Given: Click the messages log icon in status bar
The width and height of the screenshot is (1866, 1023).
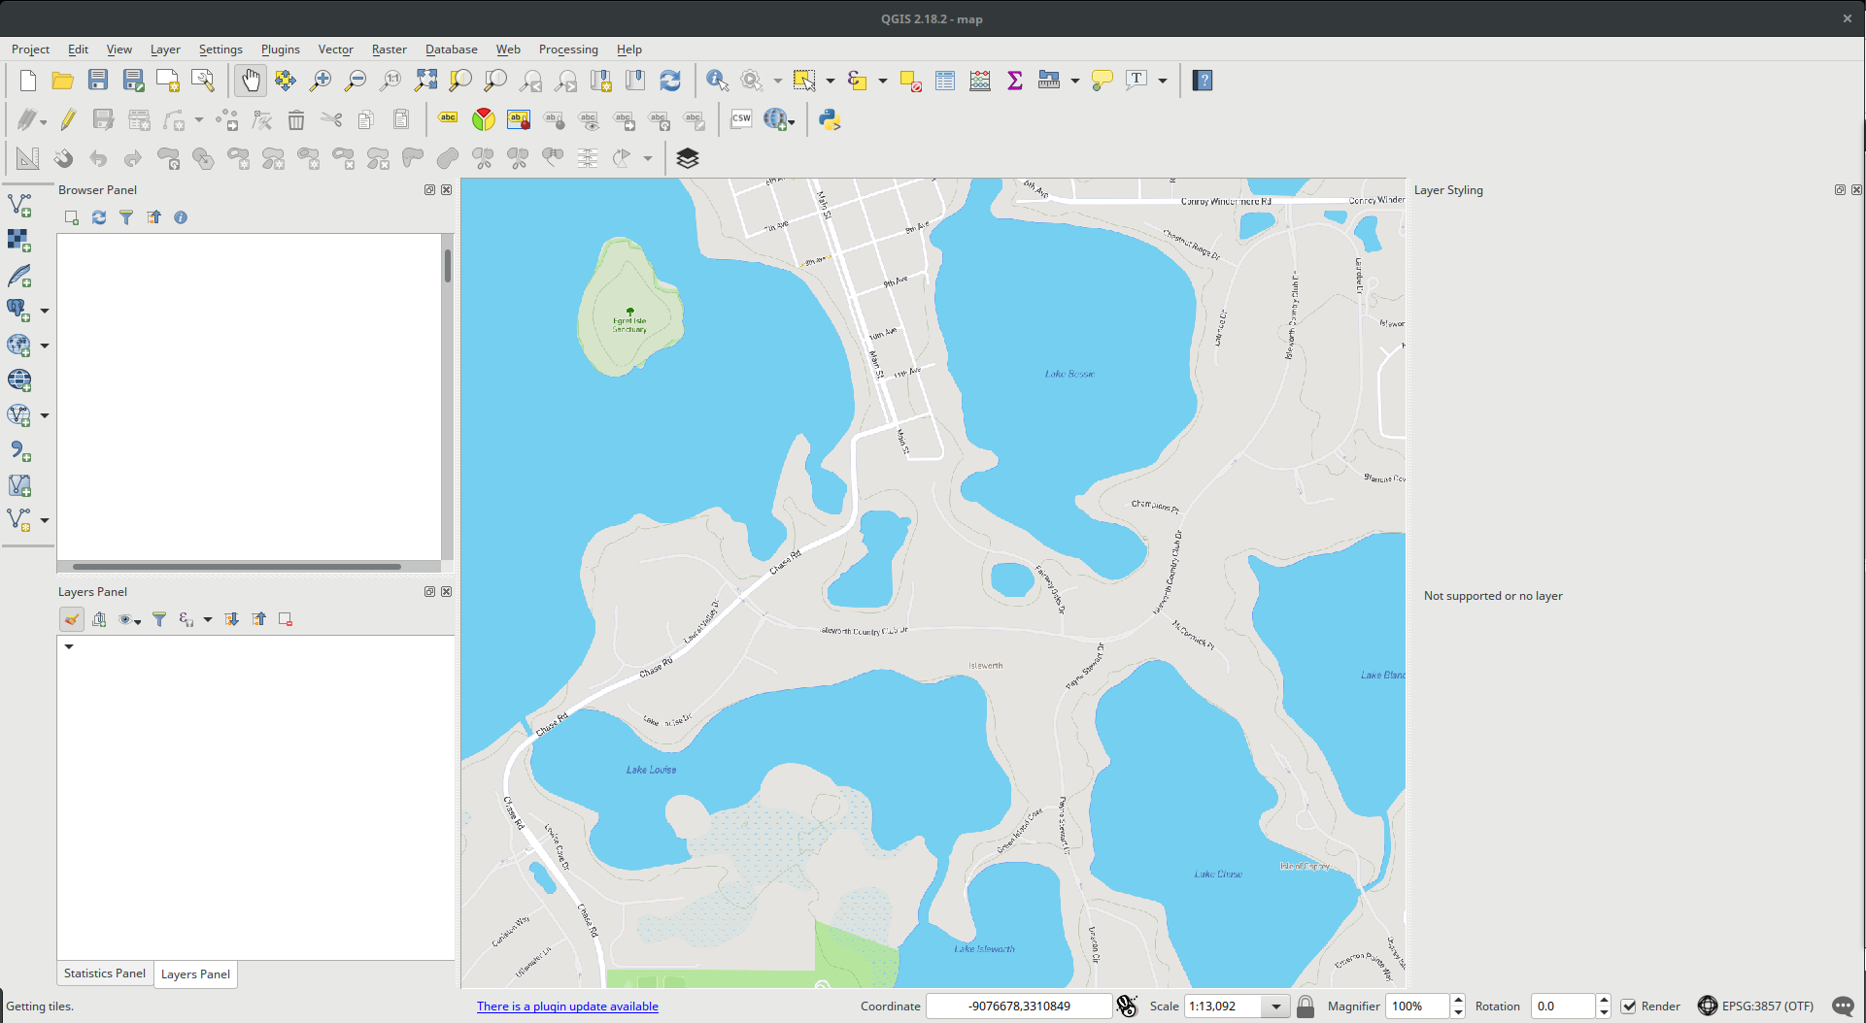Looking at the screenshot, I should click(1842, 1006).
